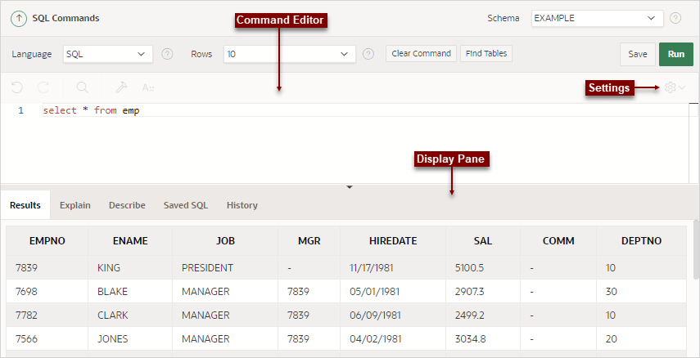Click the Redo icon in editor toolbar
This screenshot has width=700, height=358.
(43, 87)
